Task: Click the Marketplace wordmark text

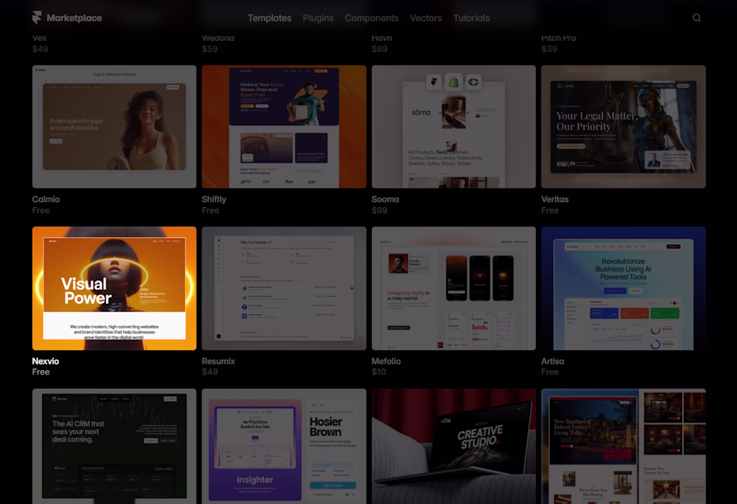Action: [74, 18]
